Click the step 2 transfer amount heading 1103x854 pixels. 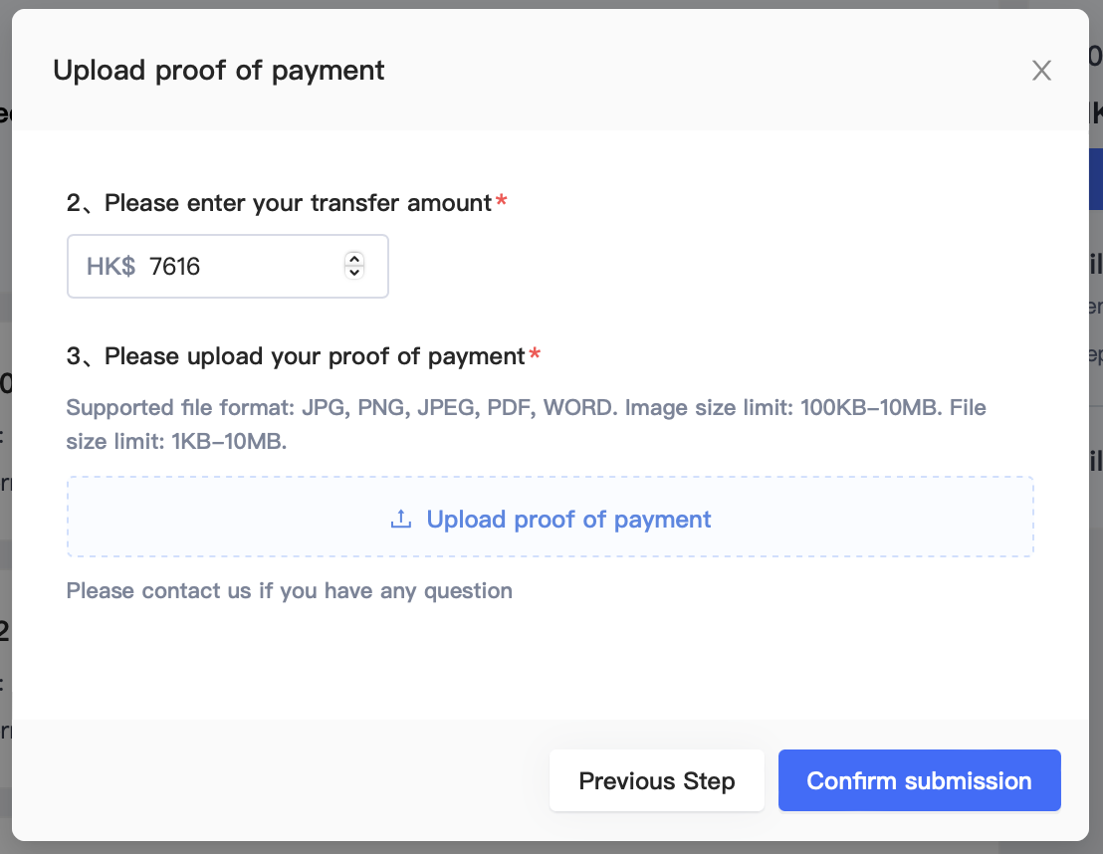pos(282,202)
